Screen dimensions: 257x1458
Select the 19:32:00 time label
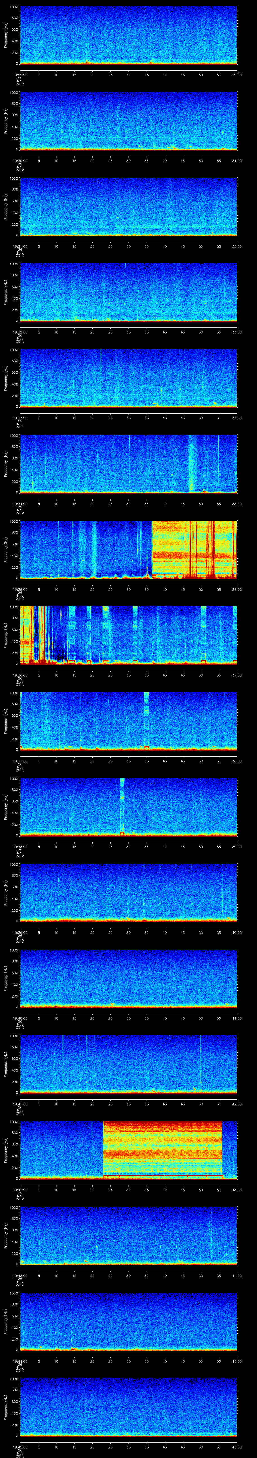(20, 332)
